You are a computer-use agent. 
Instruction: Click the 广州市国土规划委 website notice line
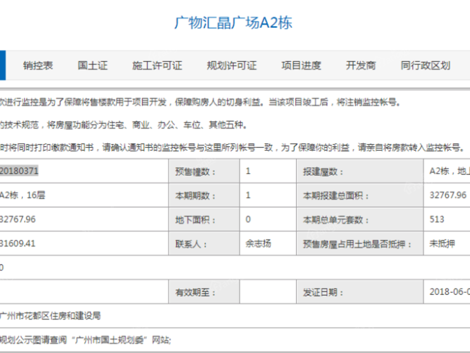click(85, 340)
